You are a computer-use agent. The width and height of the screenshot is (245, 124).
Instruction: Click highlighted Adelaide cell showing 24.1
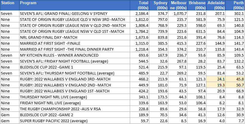click(216, 79)
